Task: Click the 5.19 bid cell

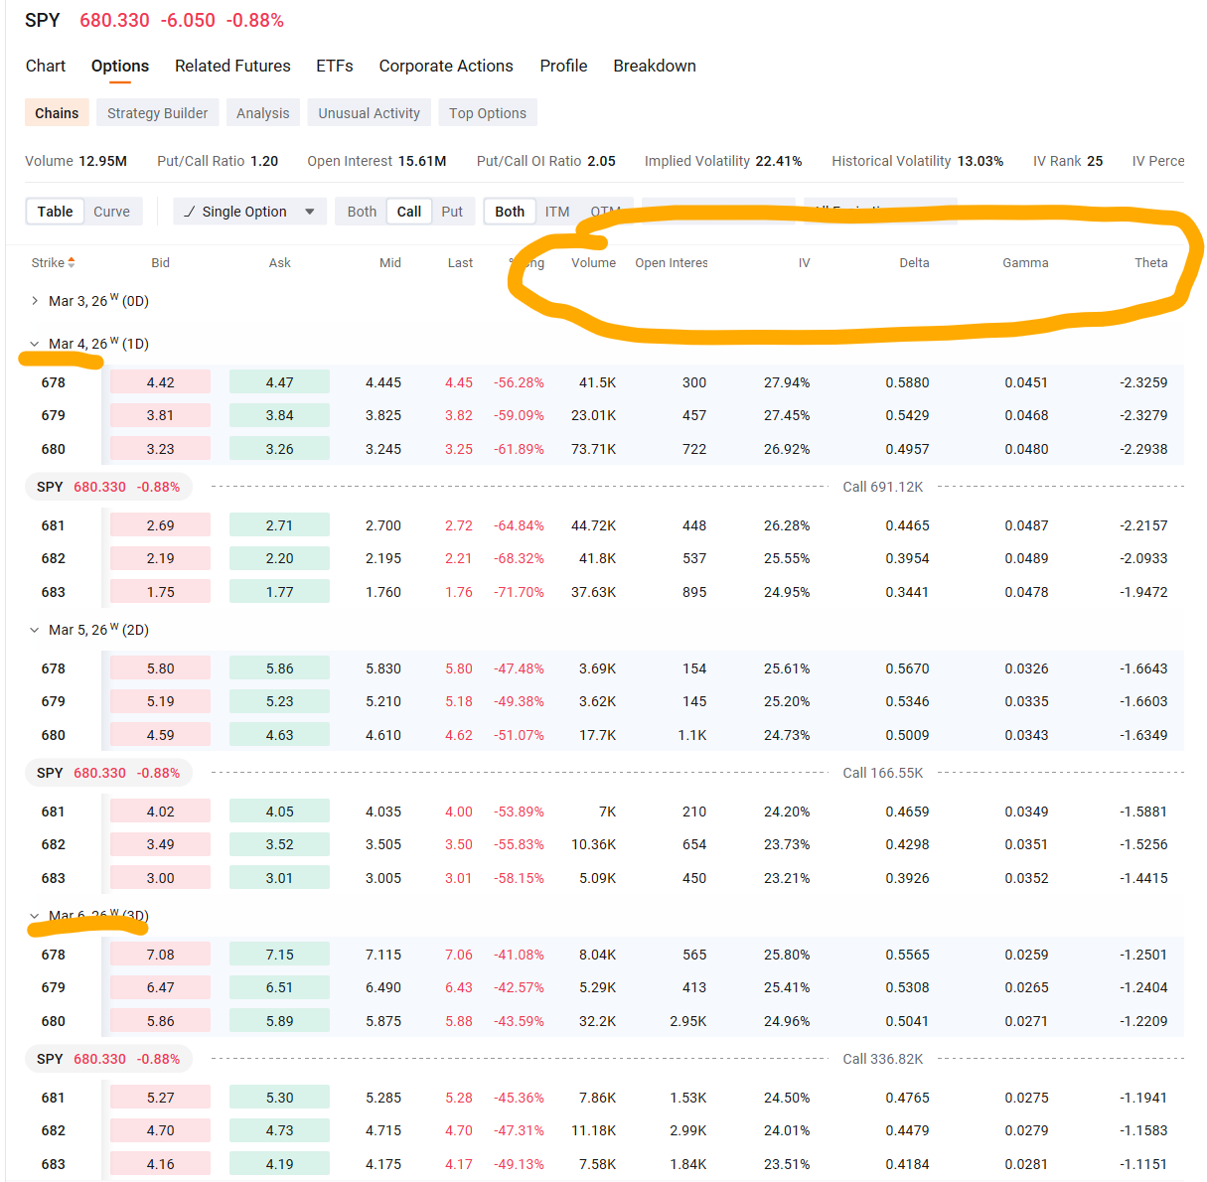Action: pos(160,701)
